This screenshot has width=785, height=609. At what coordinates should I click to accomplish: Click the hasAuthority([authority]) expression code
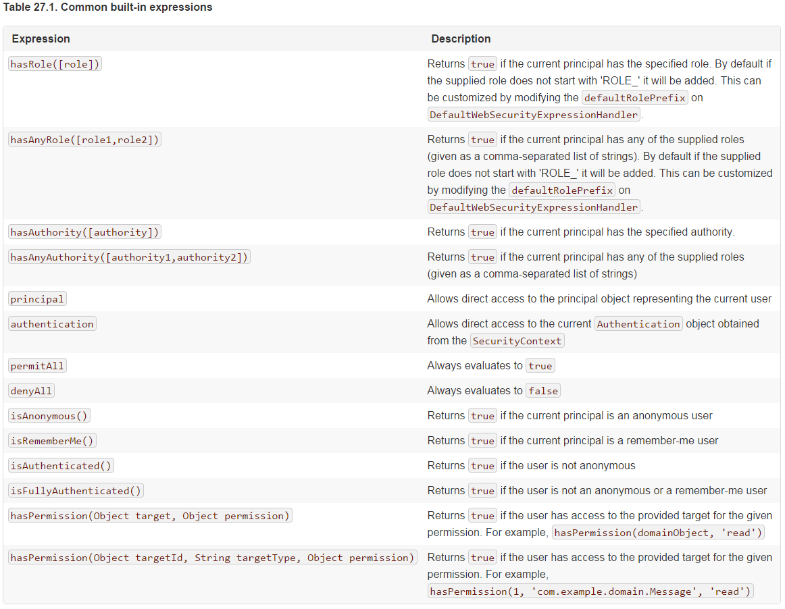(x=85, y=232)
